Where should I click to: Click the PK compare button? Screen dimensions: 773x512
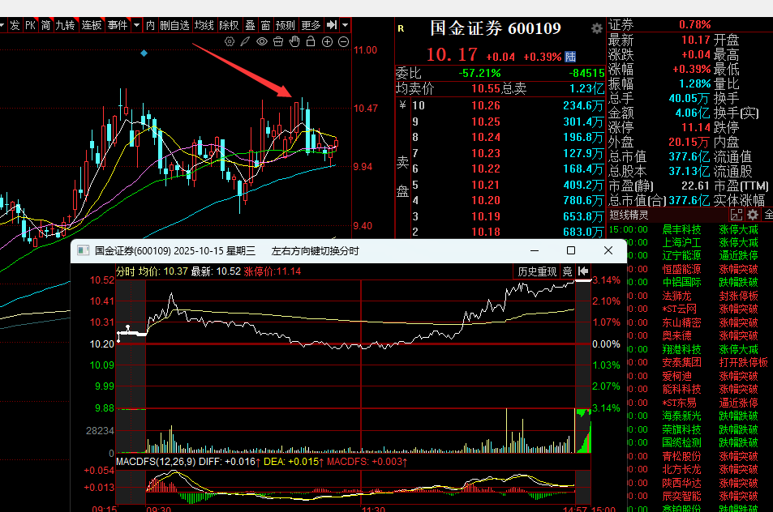click(x=30, y=25)
